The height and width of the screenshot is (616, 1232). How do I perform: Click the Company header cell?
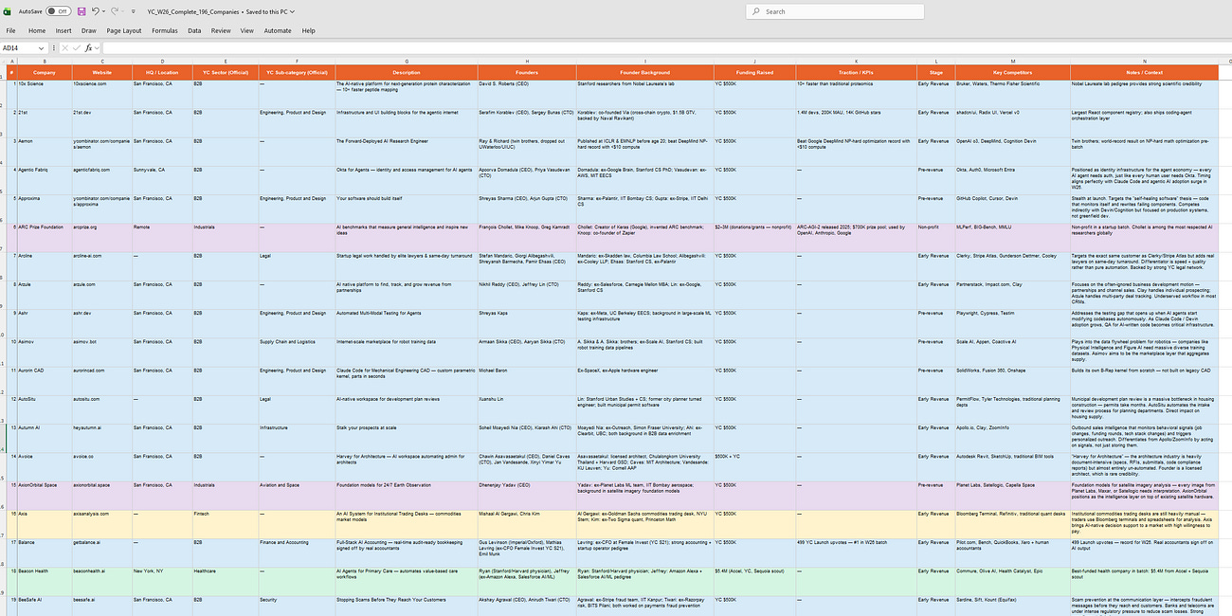tap(45, 72)
